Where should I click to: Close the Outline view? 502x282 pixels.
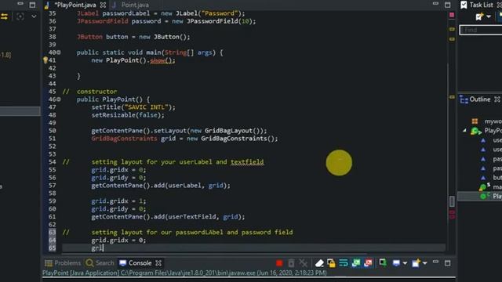coord(497,99)
